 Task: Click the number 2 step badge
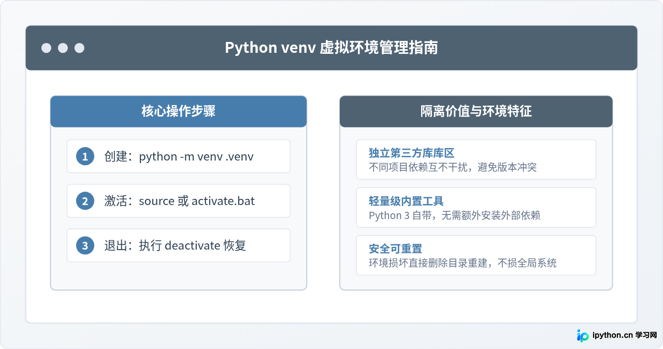pyautogui.click(x=85, y=201)
